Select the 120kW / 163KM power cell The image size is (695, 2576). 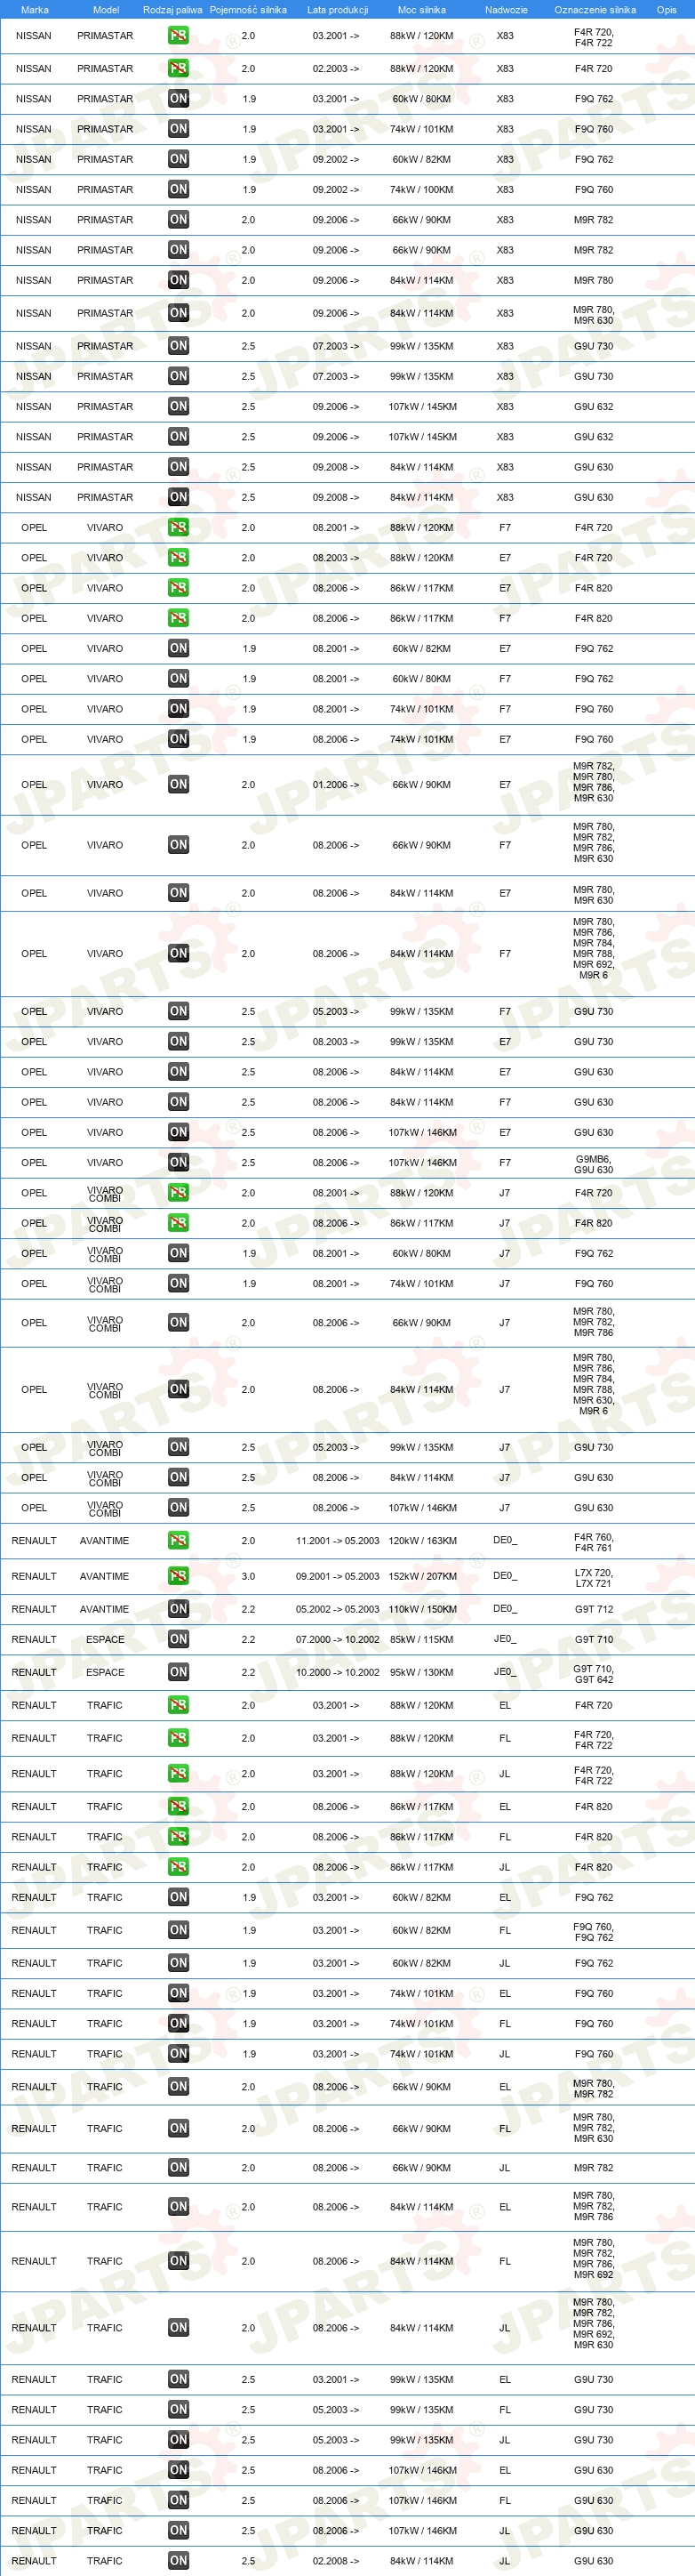click(x=422, y=1541)
